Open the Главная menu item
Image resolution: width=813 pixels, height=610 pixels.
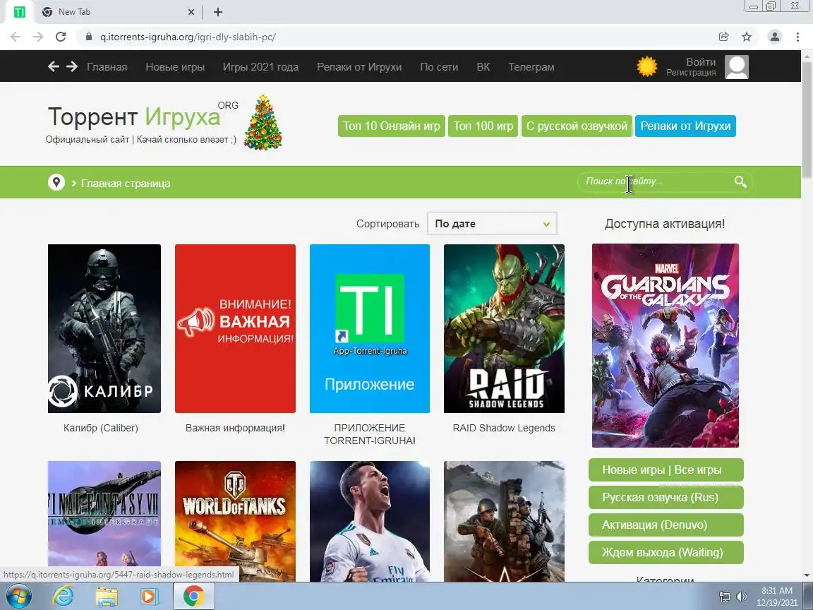click(107, 67)
